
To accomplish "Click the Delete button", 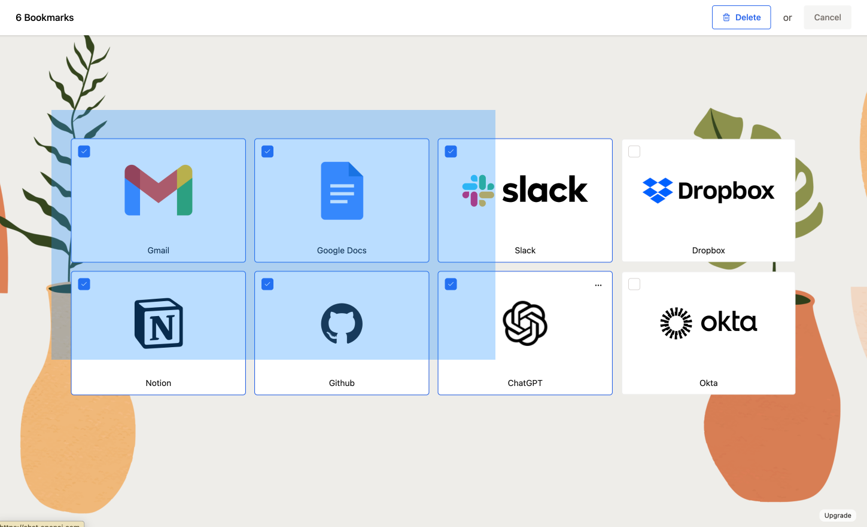I will click(741, 17).
